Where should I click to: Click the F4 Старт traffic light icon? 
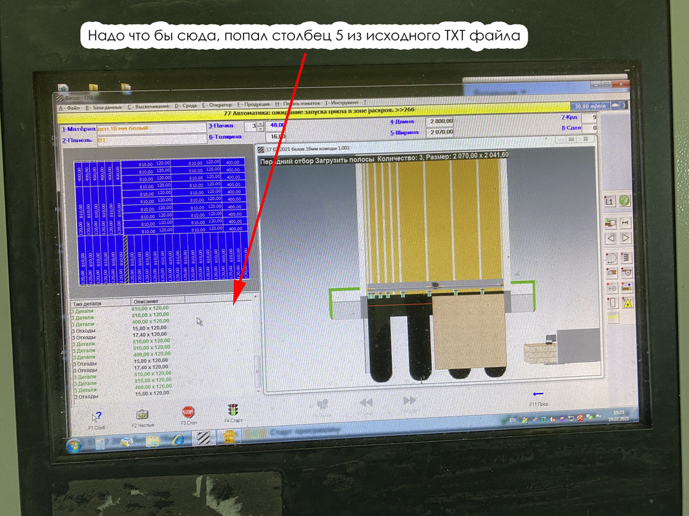(x=233, y=410)
